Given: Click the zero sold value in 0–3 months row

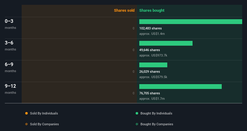Looking at the screenshot, I should 134,28.
